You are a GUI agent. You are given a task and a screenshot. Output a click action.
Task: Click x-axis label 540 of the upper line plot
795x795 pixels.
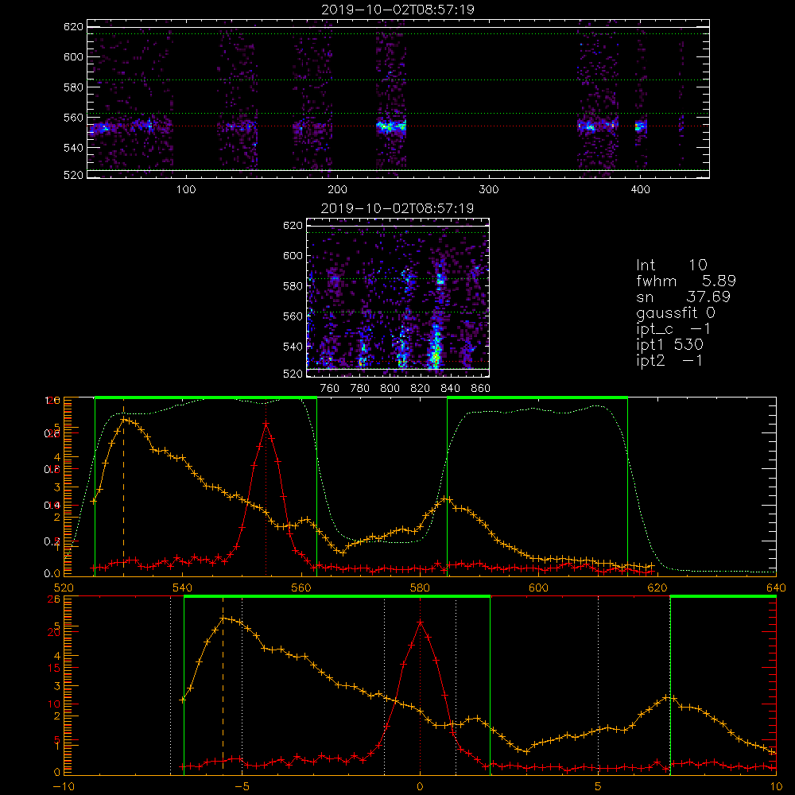click(x=183, y=588)
